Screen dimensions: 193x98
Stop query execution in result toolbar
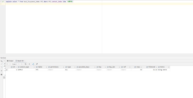(29, 64)
